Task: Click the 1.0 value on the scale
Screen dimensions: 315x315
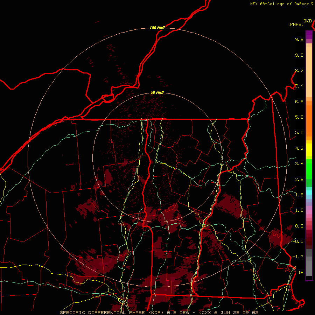Action: [299, 210]
